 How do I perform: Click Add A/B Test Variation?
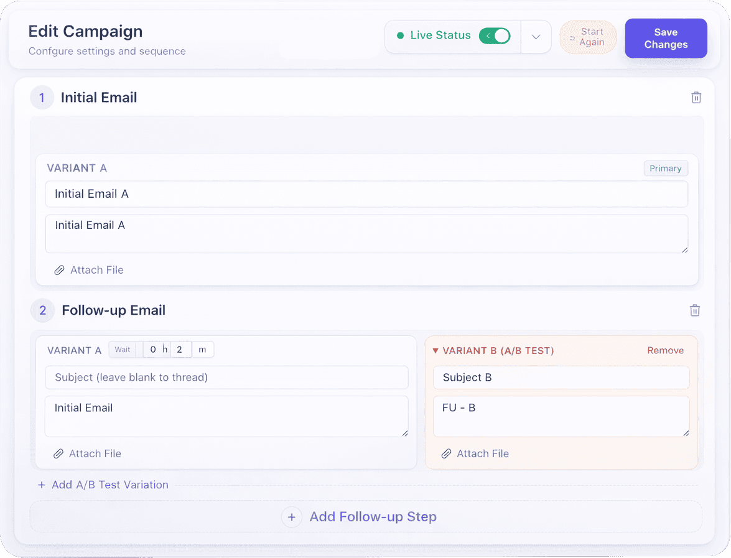(109, 485)
